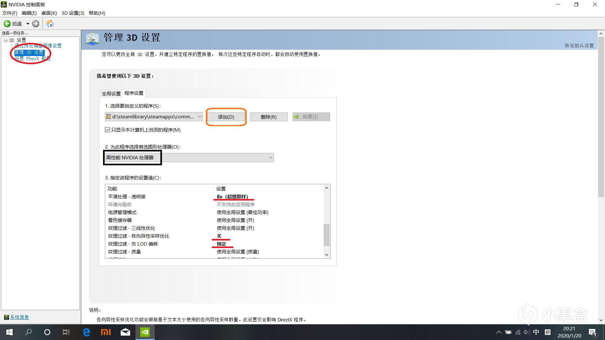The width and height of the screenshot is (605, 340).
Task: Open Task View on the taskbar
Action: pyautogui.click(x=66, y=332)
